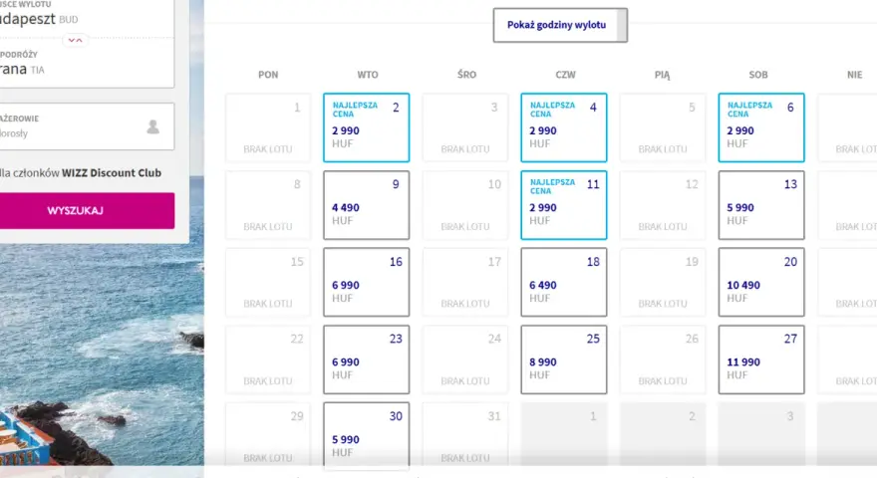Select day 20 priced 10 490 HUF

[x=761, y=283]
